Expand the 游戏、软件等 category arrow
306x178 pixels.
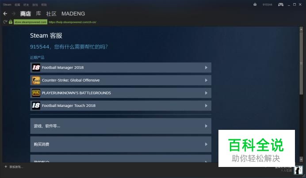coord(206,126)
